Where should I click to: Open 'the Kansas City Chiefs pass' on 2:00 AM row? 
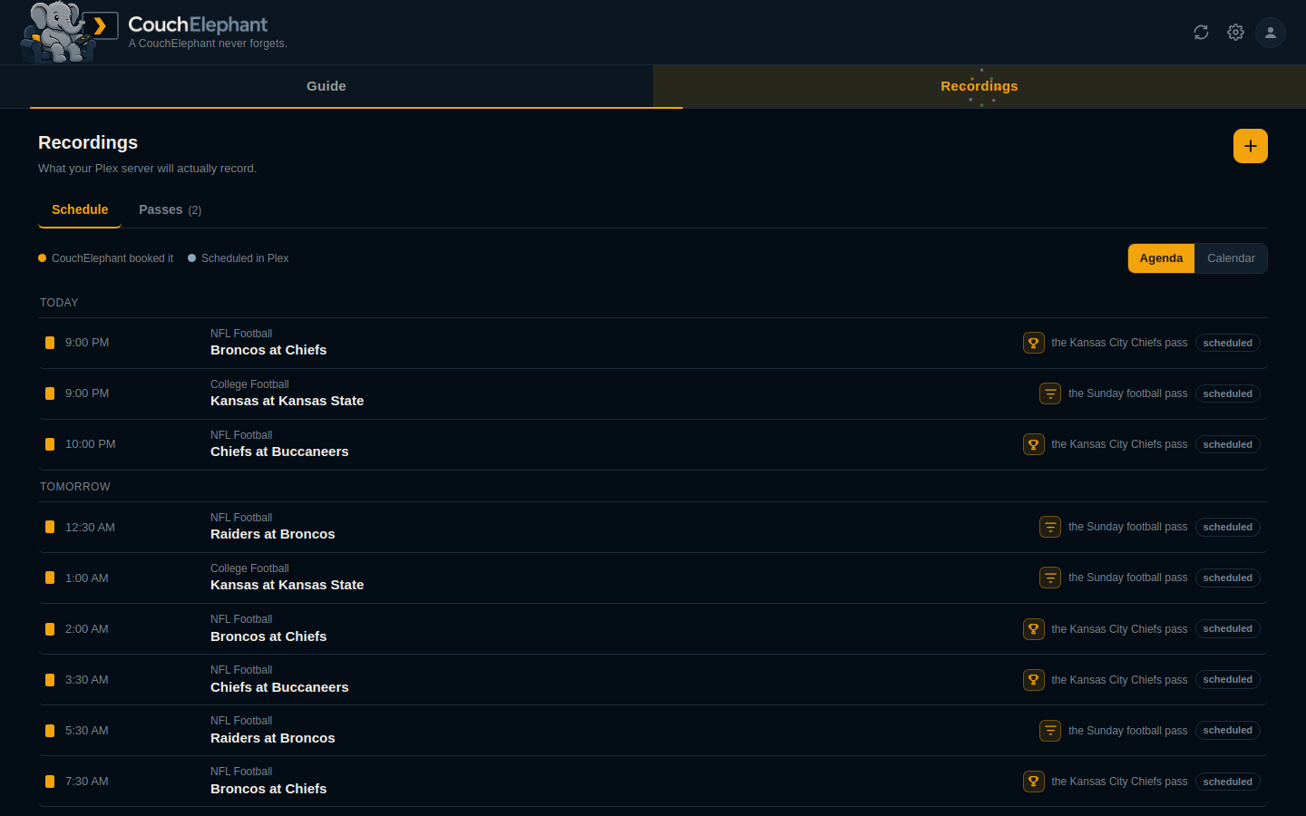coord(1119,629)
